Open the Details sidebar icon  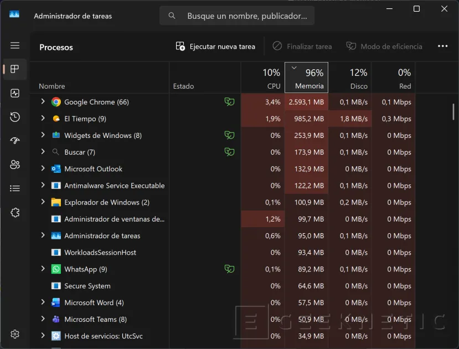click(x=15, y=188)
